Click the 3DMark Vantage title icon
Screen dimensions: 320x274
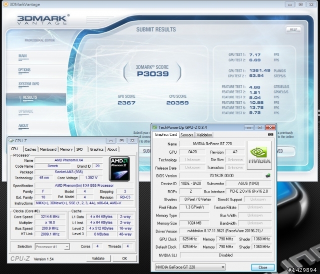[6, 4]
